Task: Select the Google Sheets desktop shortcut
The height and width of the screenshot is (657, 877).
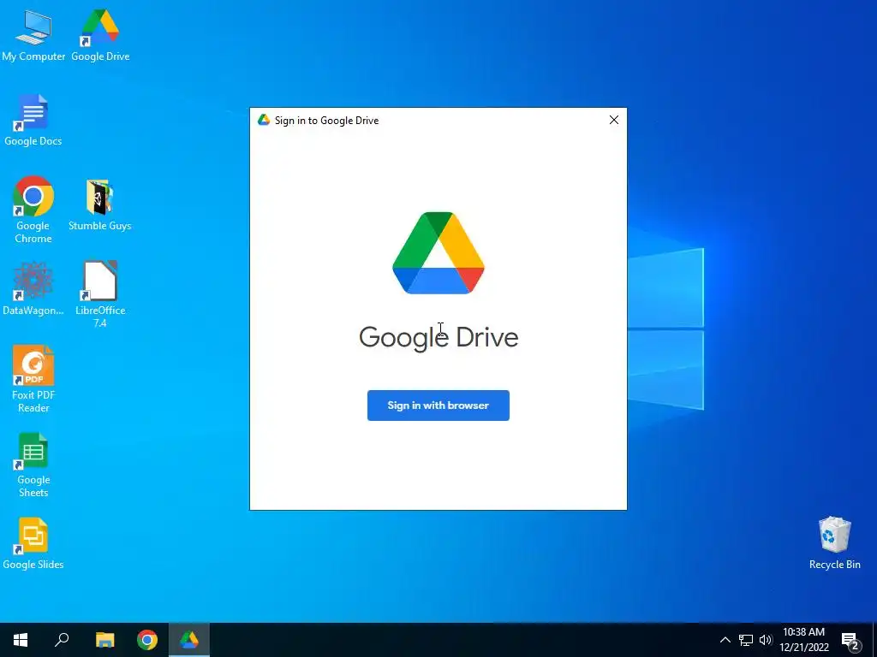Action: tap(33, 465)
